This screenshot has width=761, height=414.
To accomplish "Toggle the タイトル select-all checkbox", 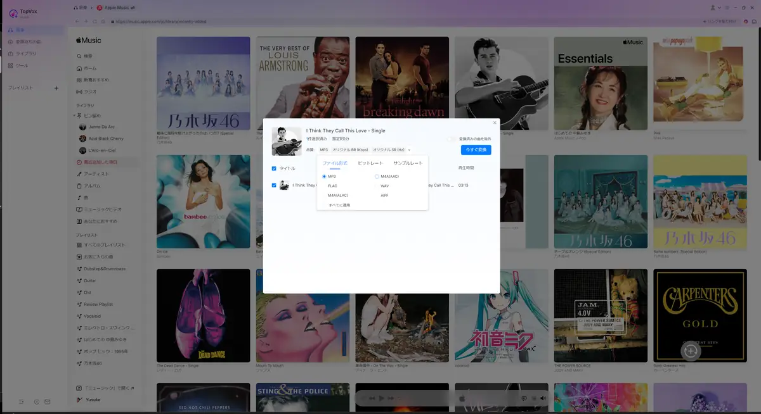I will [274, 168].
